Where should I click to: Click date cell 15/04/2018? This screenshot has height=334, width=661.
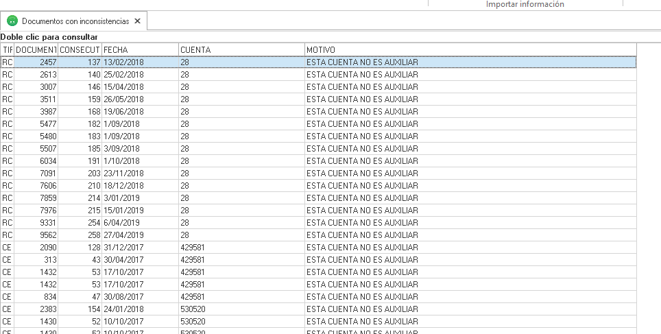[124, 87]
